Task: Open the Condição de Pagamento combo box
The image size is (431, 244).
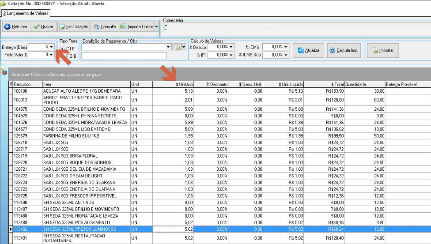Action: click(x=126, y=47)
